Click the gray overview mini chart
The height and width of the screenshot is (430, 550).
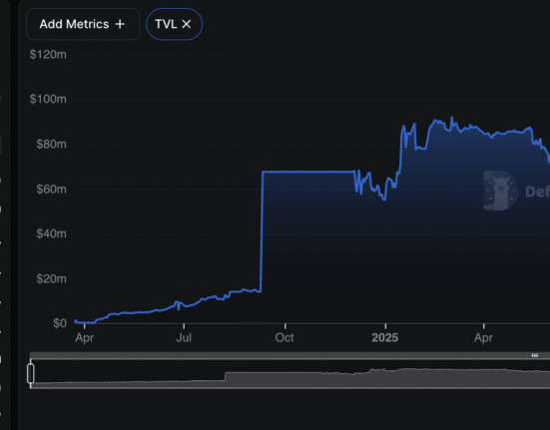(x=289, y=373)
